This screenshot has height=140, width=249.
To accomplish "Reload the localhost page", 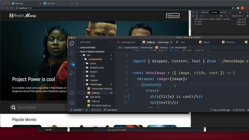I will (12, 8).
